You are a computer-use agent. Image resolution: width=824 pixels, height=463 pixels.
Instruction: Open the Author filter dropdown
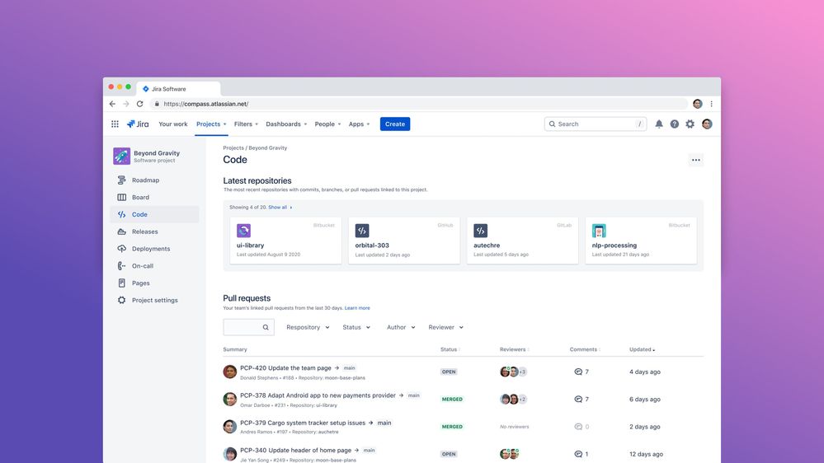(x=401, y=327)
